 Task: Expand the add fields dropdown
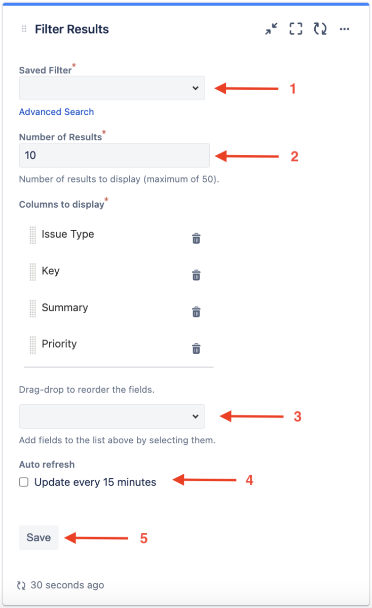point(112,416)
